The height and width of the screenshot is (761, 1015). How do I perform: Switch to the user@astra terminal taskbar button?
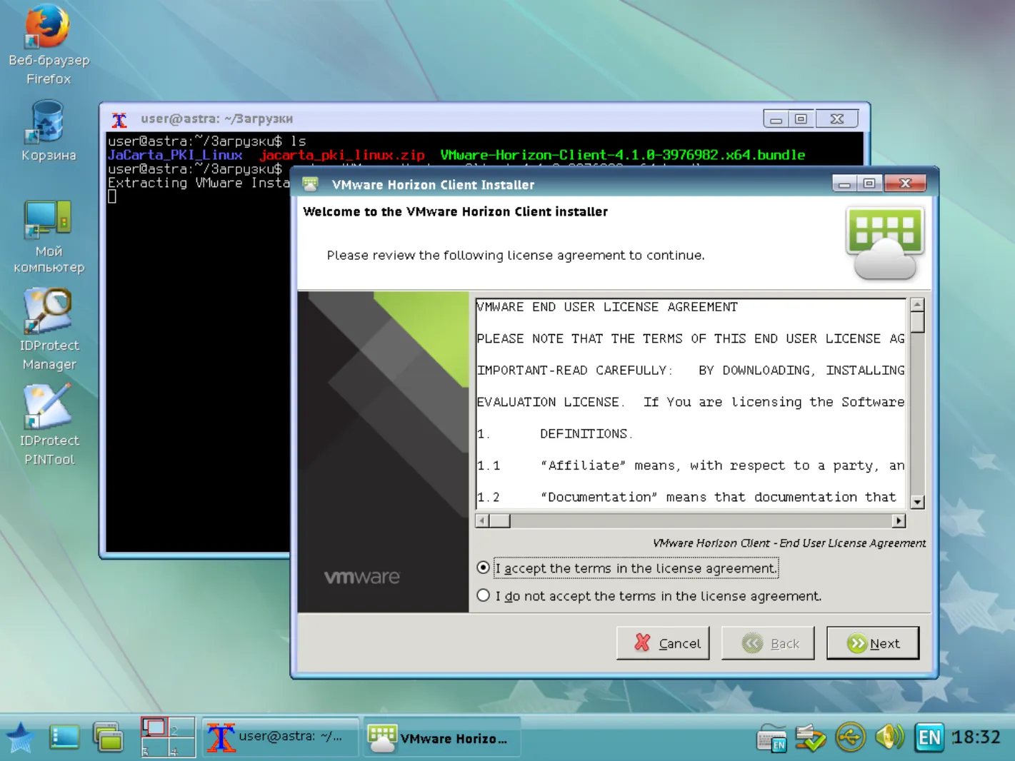click(x=279, y=737)
